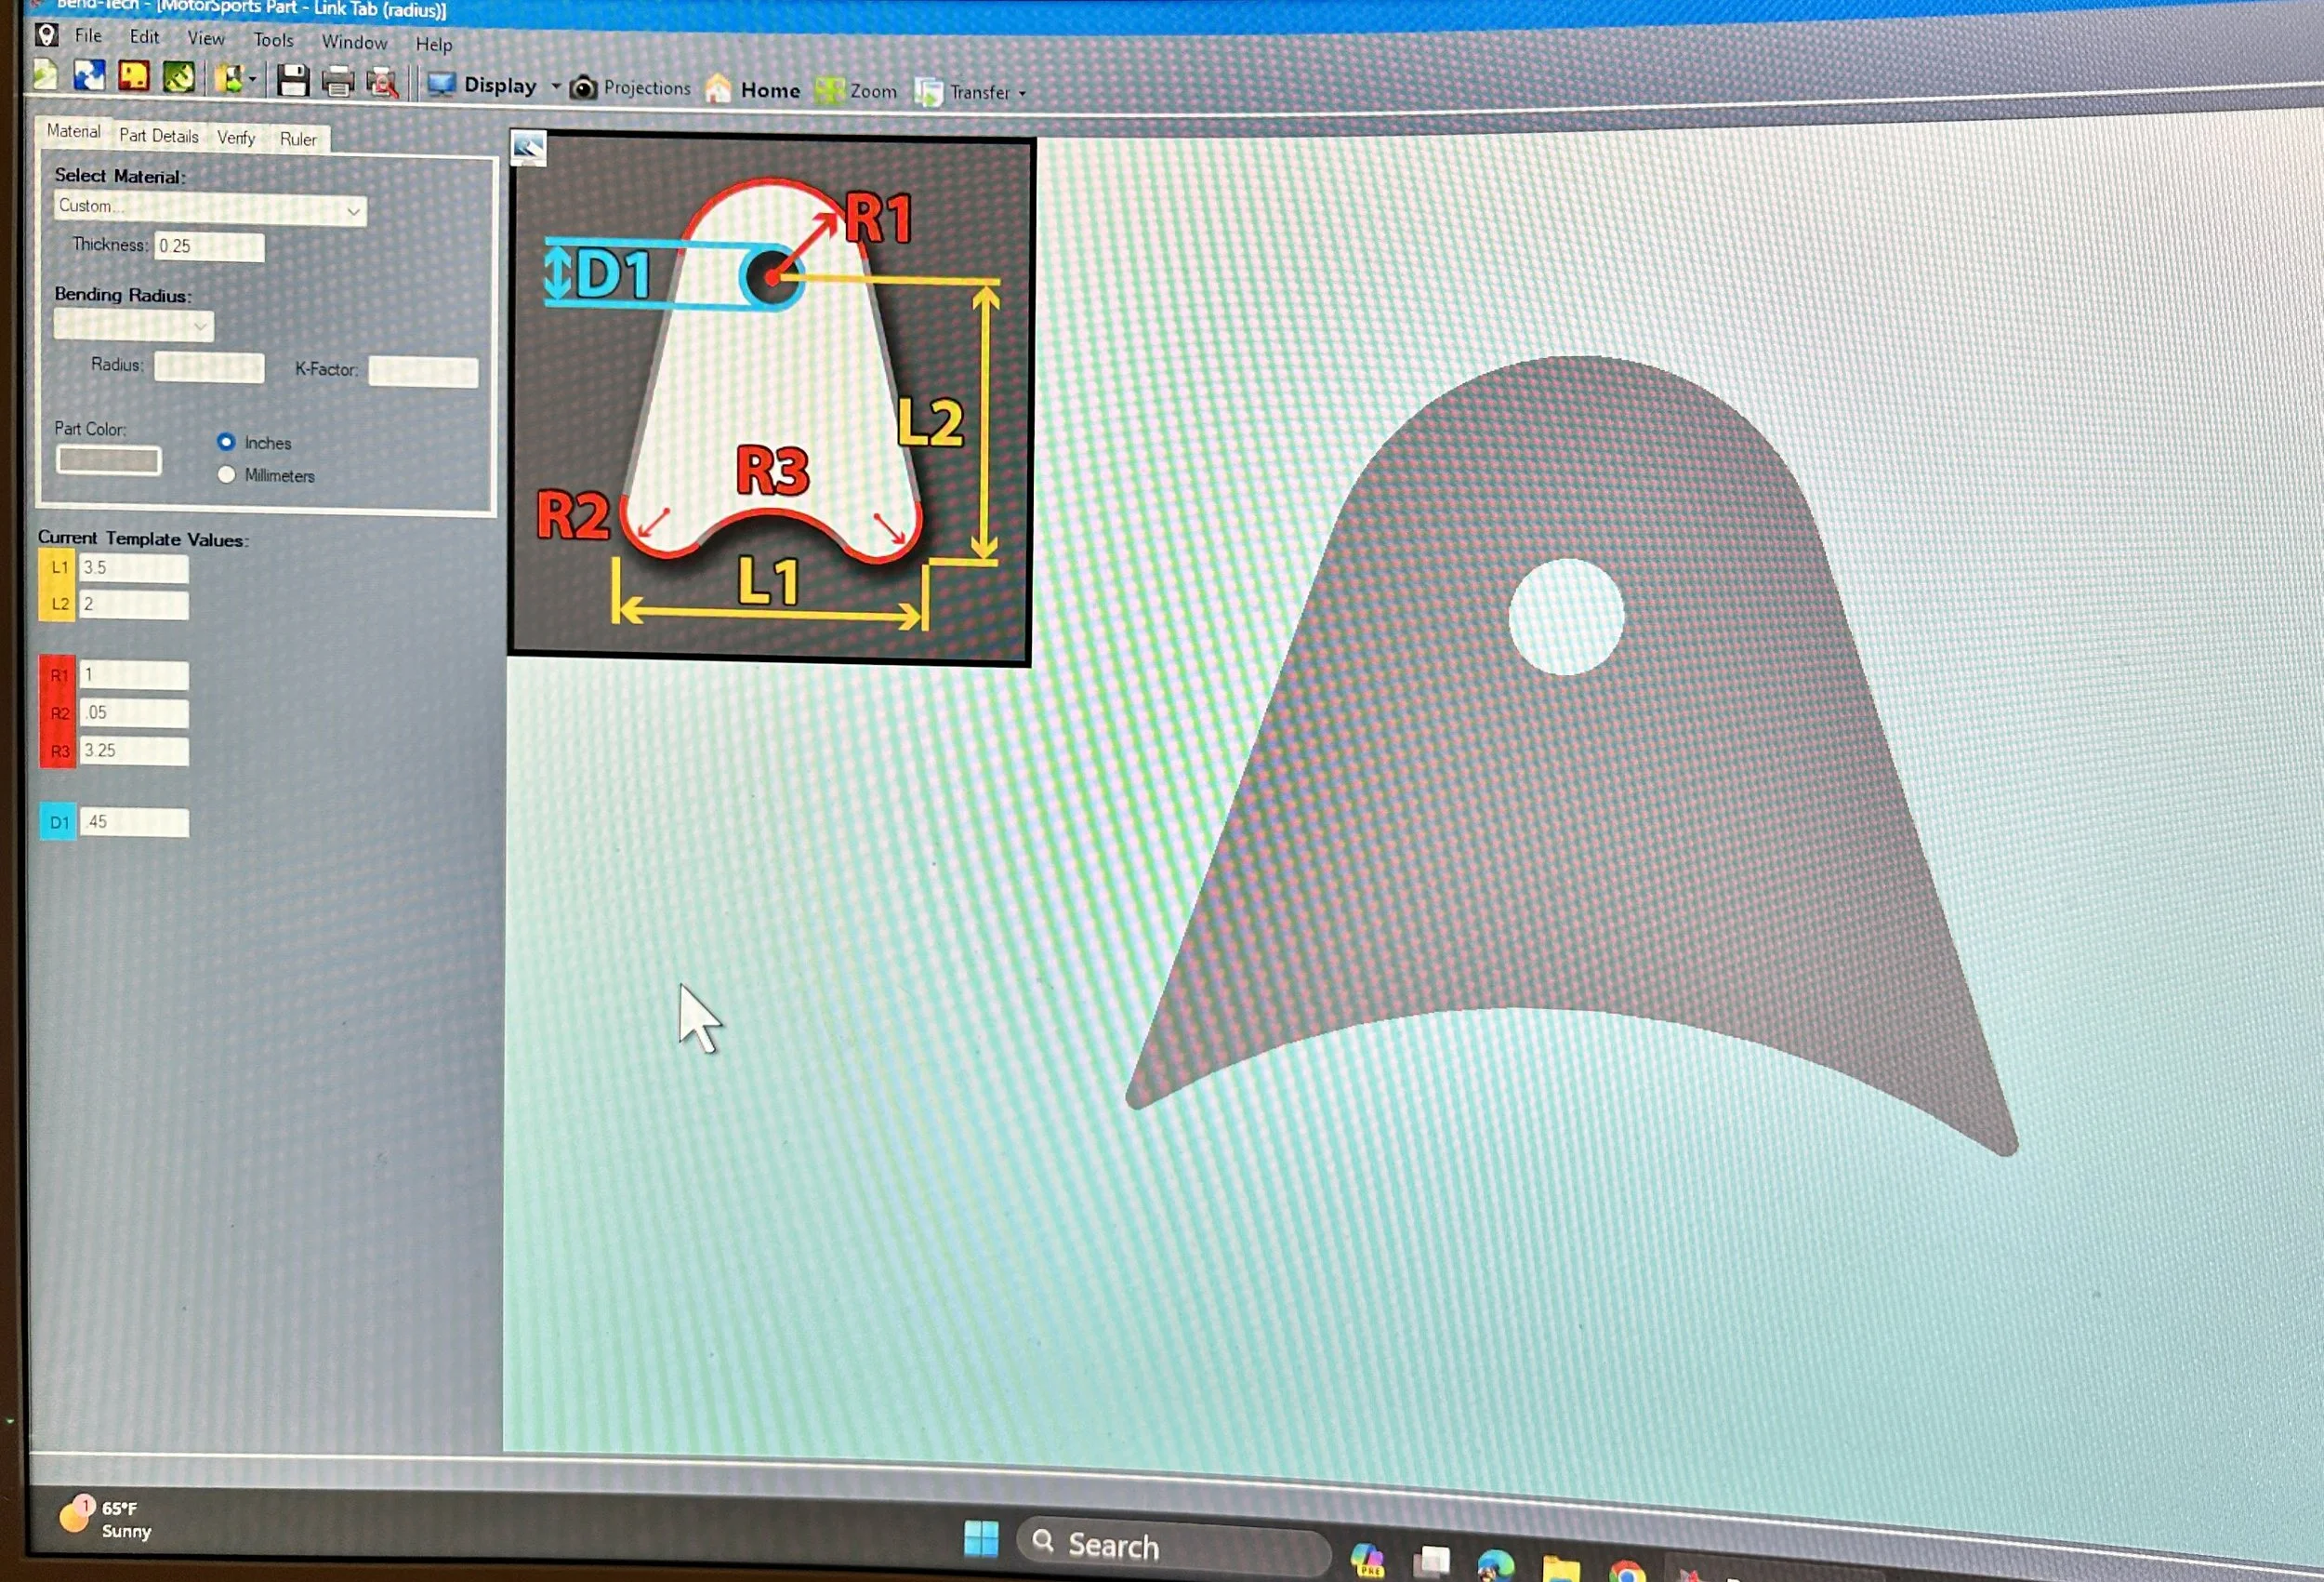
Task: Save the part with the floppy disk icon
Action: pyautogui.click(x=292, y=80)
